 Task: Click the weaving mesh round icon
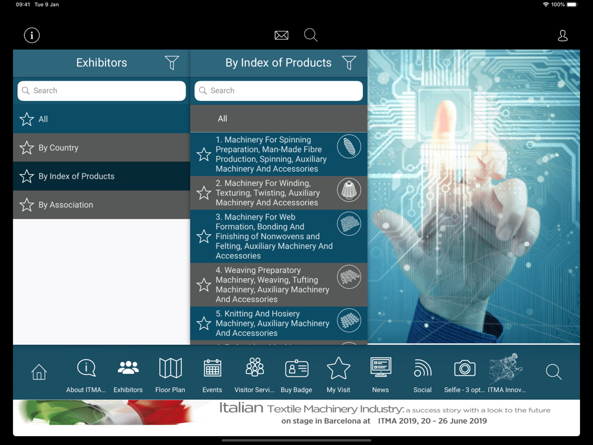pos(349,277)
